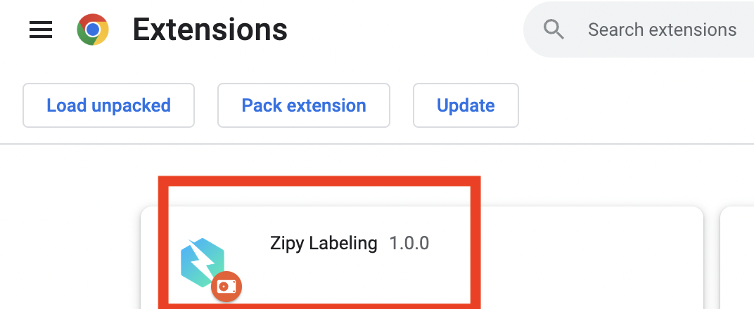The height and width of the screenshot is (309, 754).
Task: Click the partially visible card on right
Action: tap(737, 260)
